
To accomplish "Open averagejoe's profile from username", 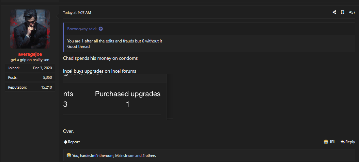I will point(30,54).
